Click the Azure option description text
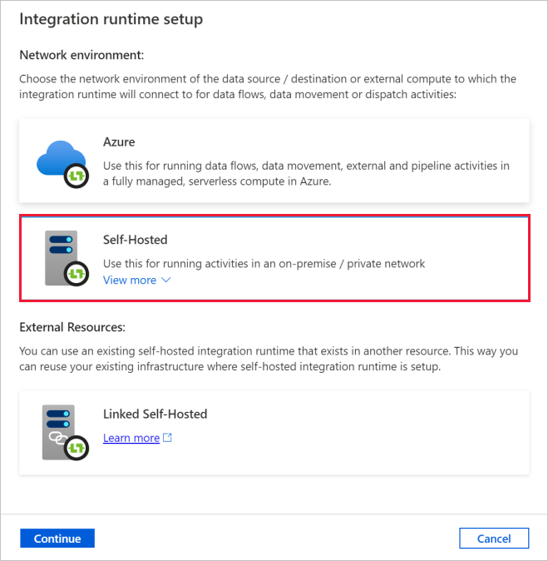Image resolution: width=548 pixels, height=561 pixels. [306, 173]
